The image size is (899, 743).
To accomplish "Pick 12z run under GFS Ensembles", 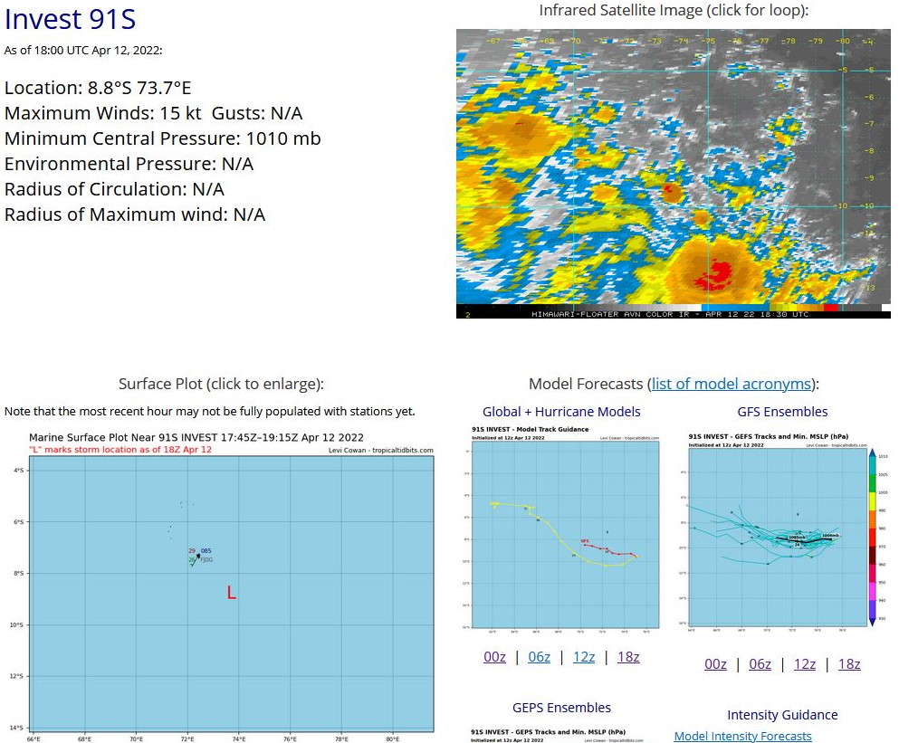I will coord(805,664).
